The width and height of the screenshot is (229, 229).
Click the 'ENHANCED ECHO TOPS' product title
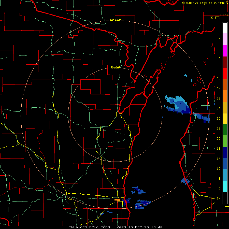[89, 227]
